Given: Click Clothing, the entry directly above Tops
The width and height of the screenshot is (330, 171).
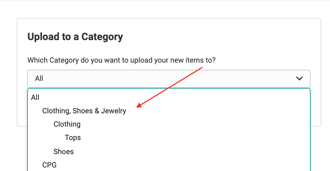Looking at the screenshot, I should [67, 124].
